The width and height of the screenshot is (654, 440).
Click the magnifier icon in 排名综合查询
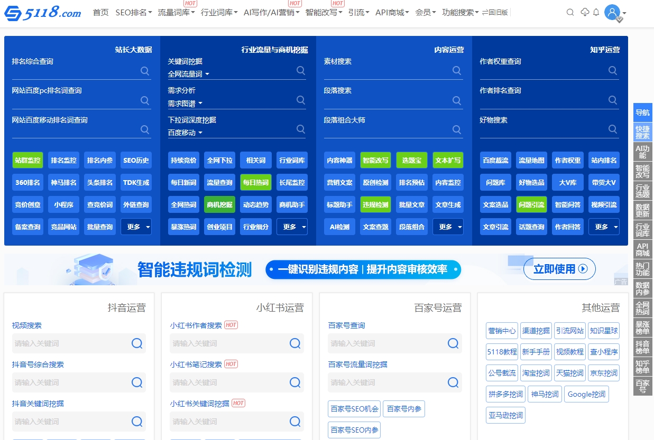click(x=145, y=71)
